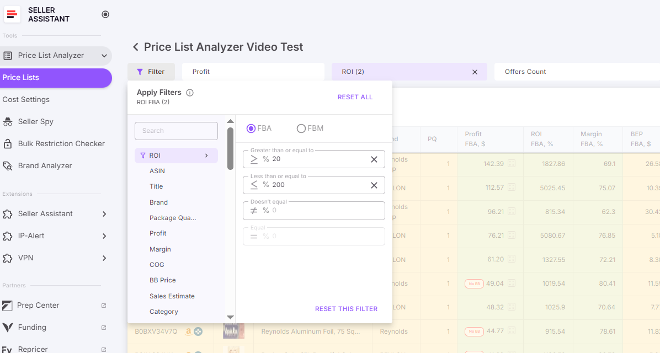Open the Brand Analyzer tool
This screenshot has height=353, width=660.
(x=45, y=165)
